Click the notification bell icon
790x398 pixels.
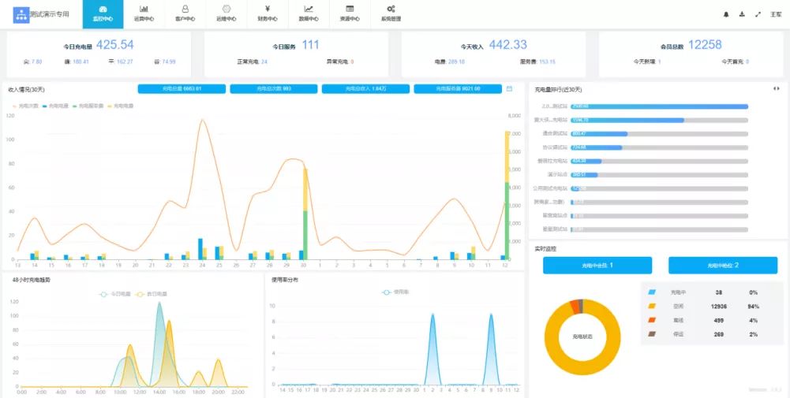point(726,14)
